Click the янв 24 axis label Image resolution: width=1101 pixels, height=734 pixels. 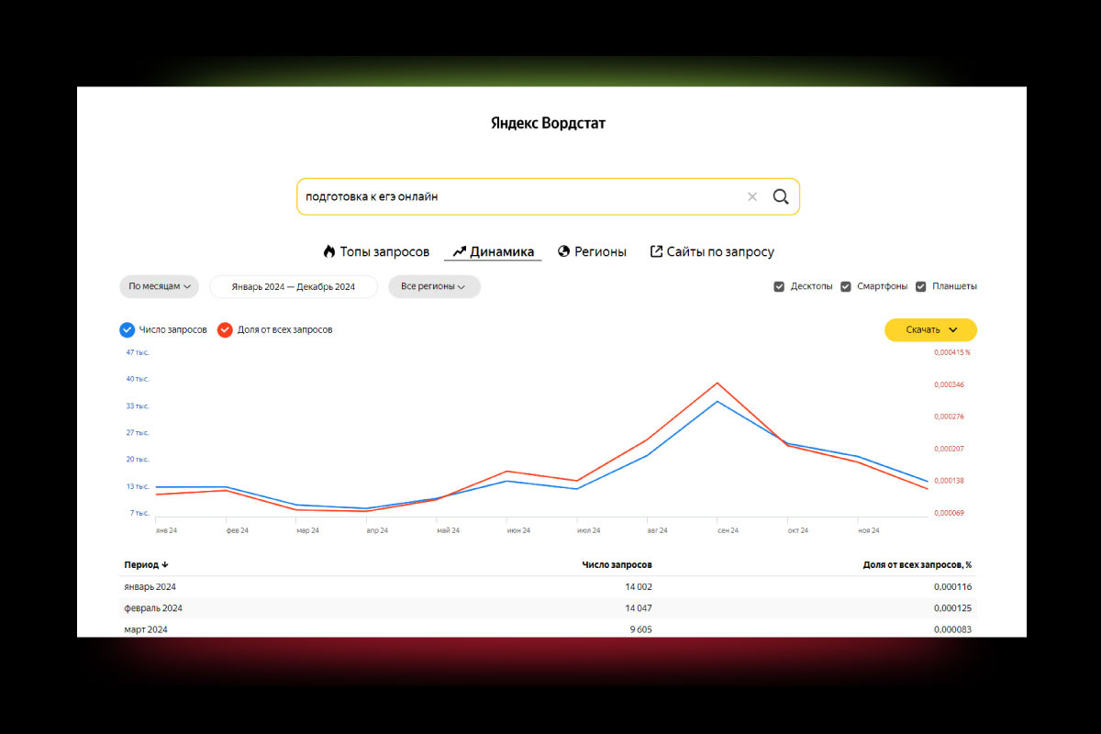coord(167,530)
